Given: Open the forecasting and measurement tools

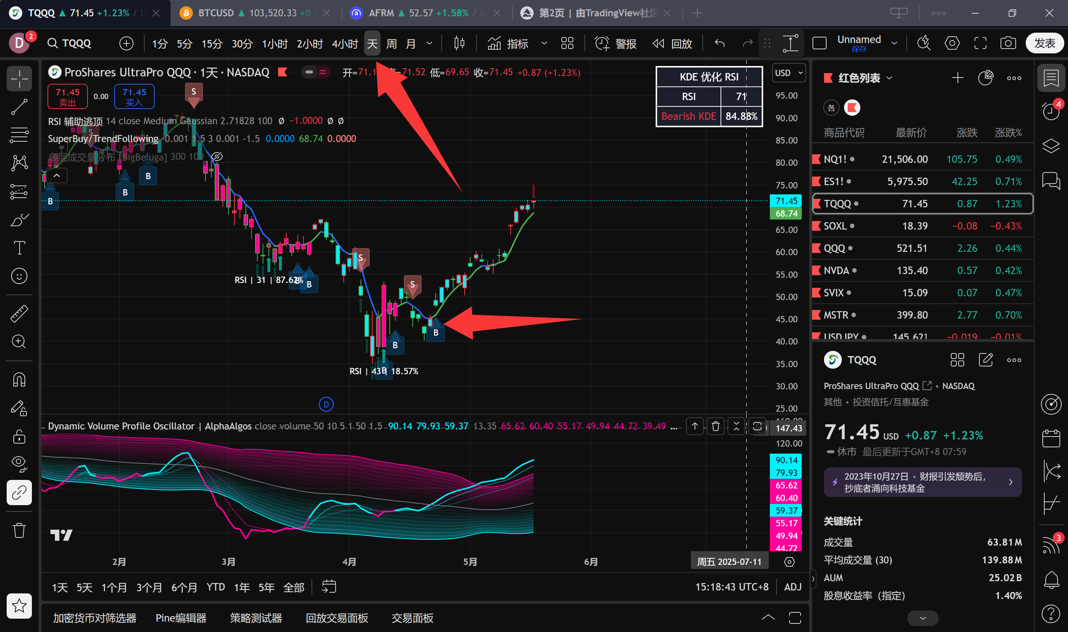Looking at the screenshot, I should click(19, 192).
